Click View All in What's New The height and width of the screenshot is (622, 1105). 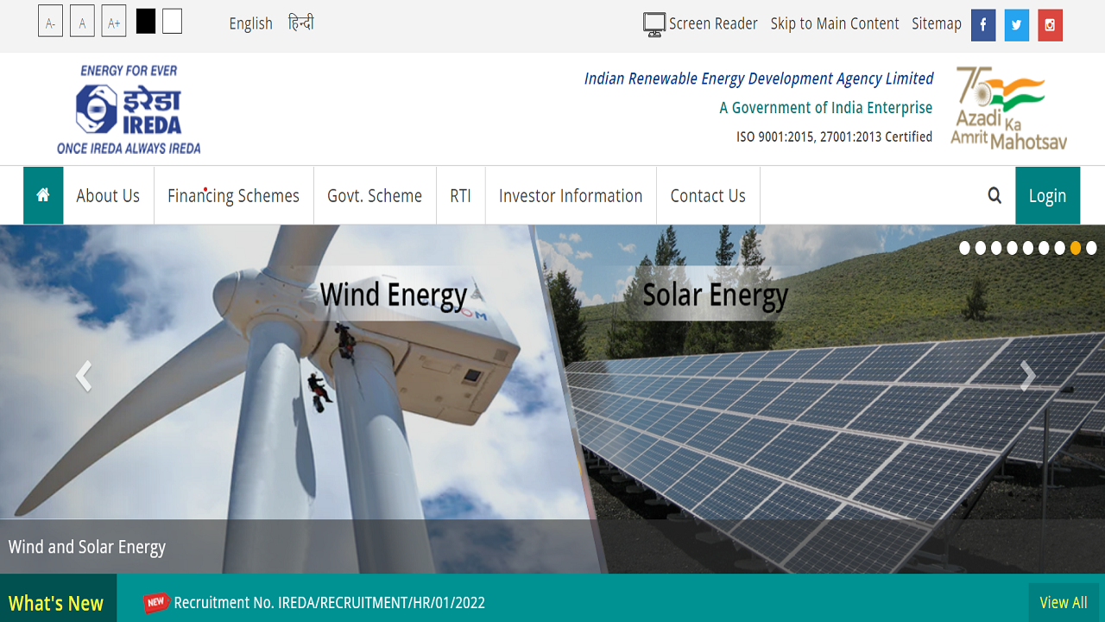[x=1064, y=602]
